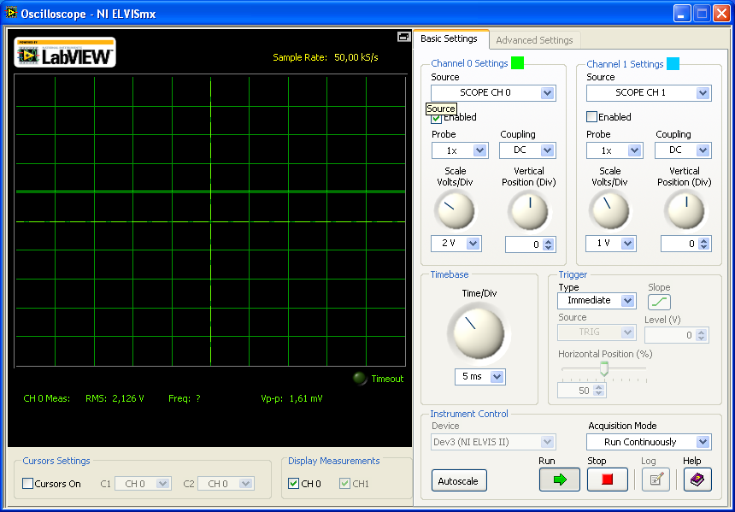Open cursor C2 CH 0 dropdown
The height and width of the screenshot is (512, 735).
pyautogui.click(x=226, y=484)
